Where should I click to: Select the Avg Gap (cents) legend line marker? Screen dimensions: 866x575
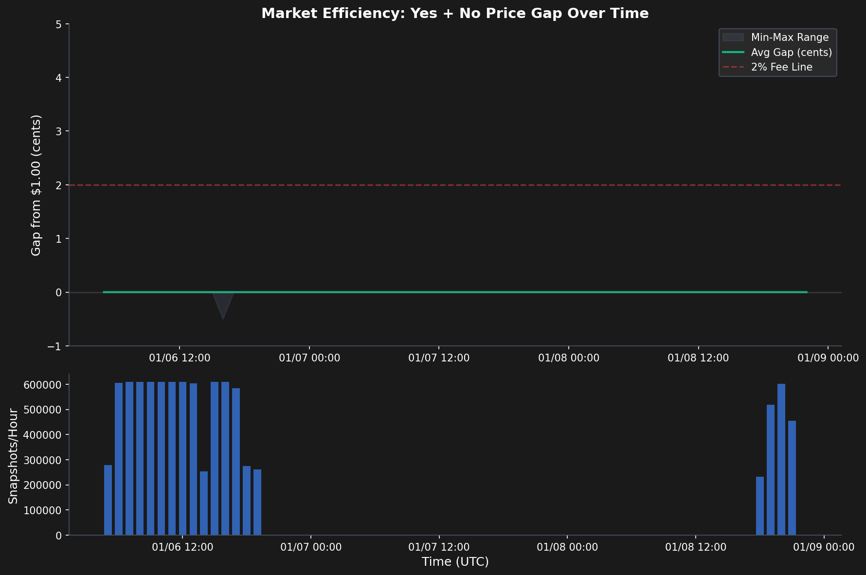[x=734, y=52]
